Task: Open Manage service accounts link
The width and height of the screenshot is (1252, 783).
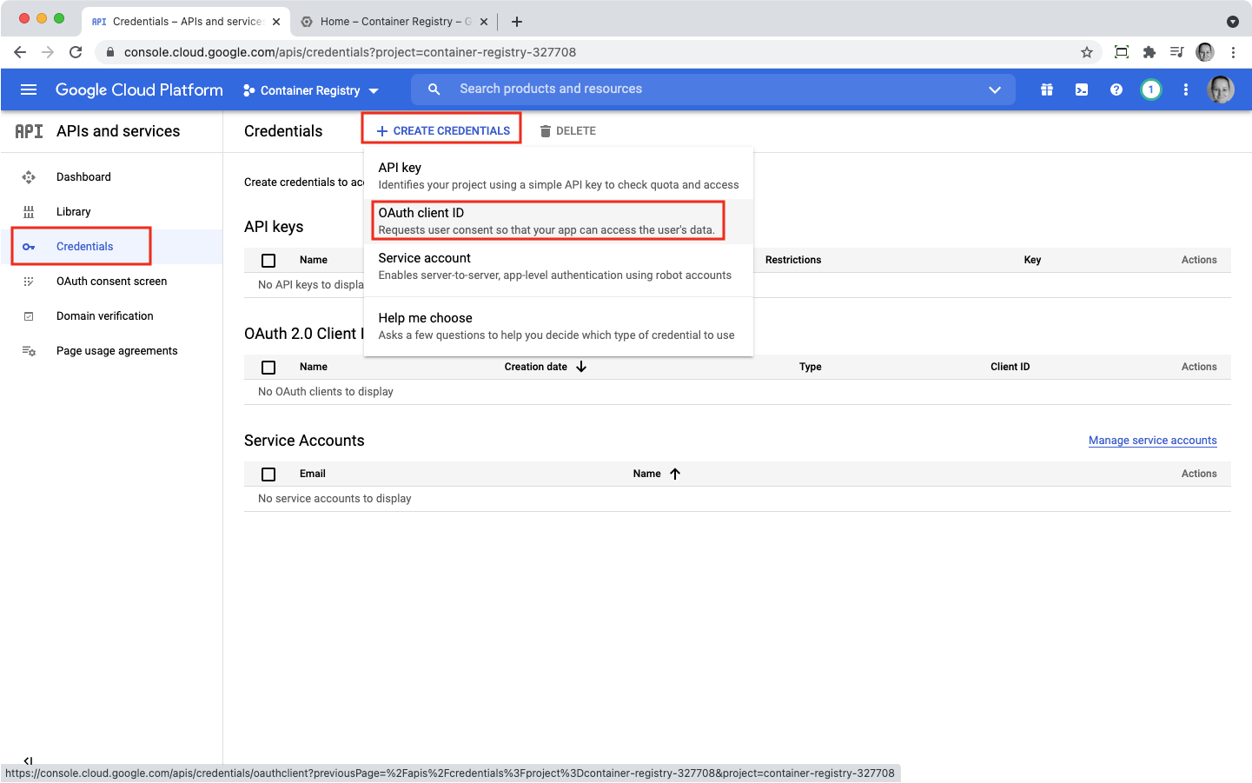Action: pyautogui.click(x=1153, y=441)
